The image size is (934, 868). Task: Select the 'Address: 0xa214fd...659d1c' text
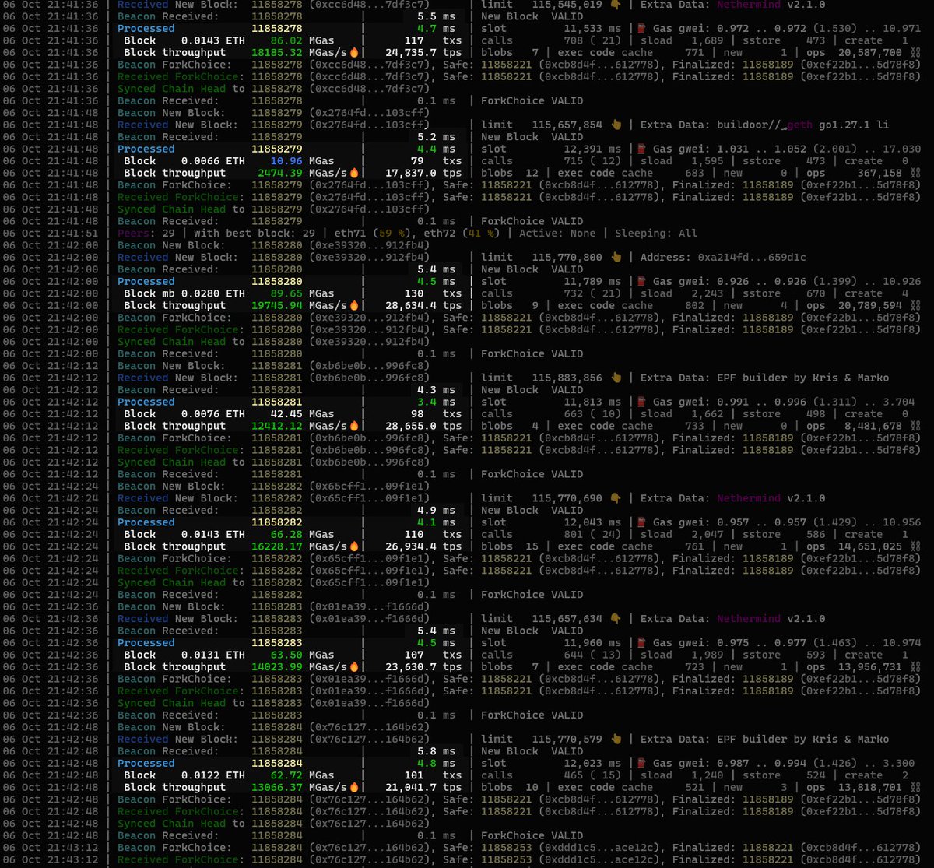click(x=723, y=257)
